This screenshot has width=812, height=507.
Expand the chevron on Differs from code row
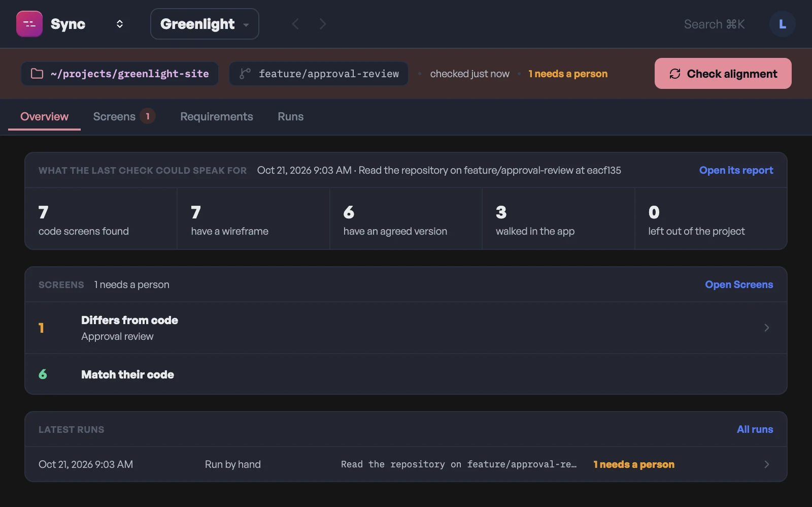pyautogui.click(x=766, y=328)
